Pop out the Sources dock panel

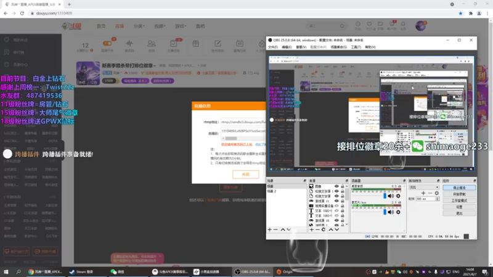347,181
